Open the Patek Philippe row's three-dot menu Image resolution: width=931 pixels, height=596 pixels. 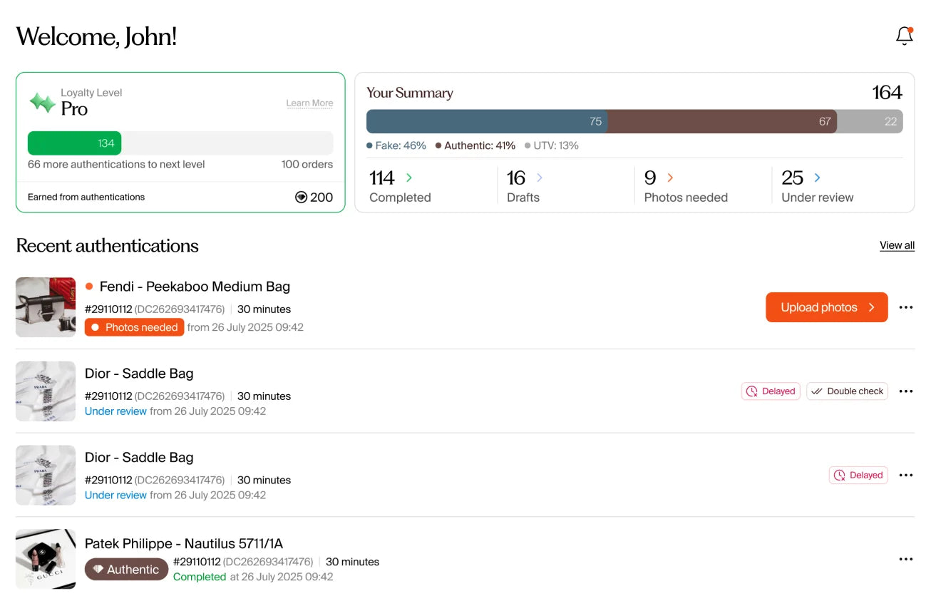click(x=905, y=559)
